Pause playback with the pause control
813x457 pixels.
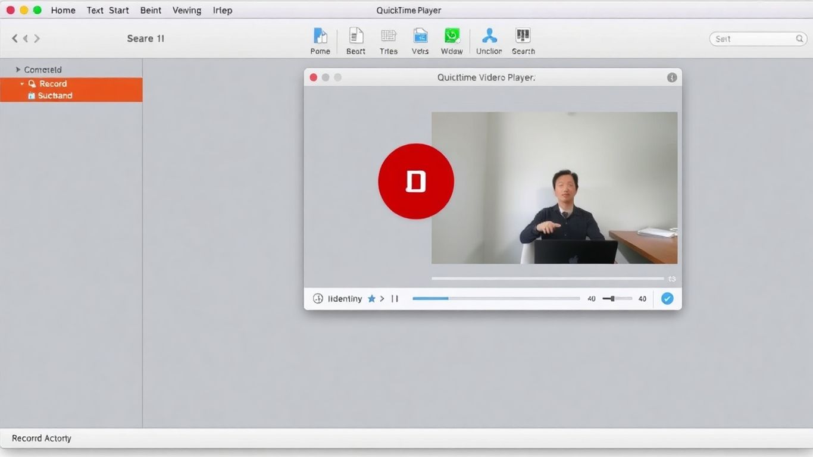pos(395,298)
